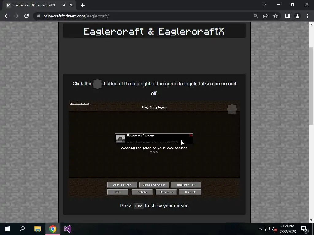Mute the tab via the speaker icon

pyautogui.click(x=64, y=5)
